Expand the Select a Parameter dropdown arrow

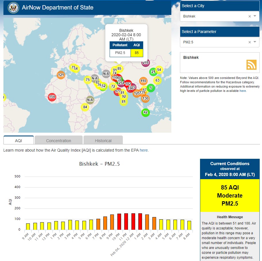[255, 42]
